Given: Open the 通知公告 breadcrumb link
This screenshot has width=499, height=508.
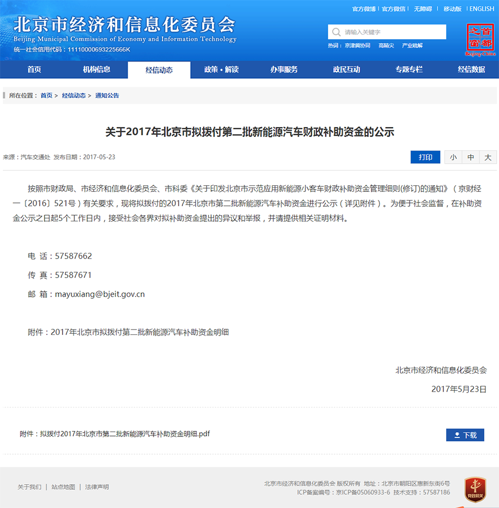Looking at the screenshot, I should click(x=107, y=95).
